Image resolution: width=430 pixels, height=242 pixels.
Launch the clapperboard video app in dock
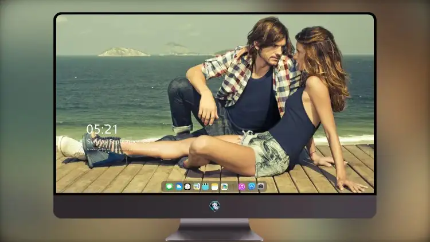205,187
